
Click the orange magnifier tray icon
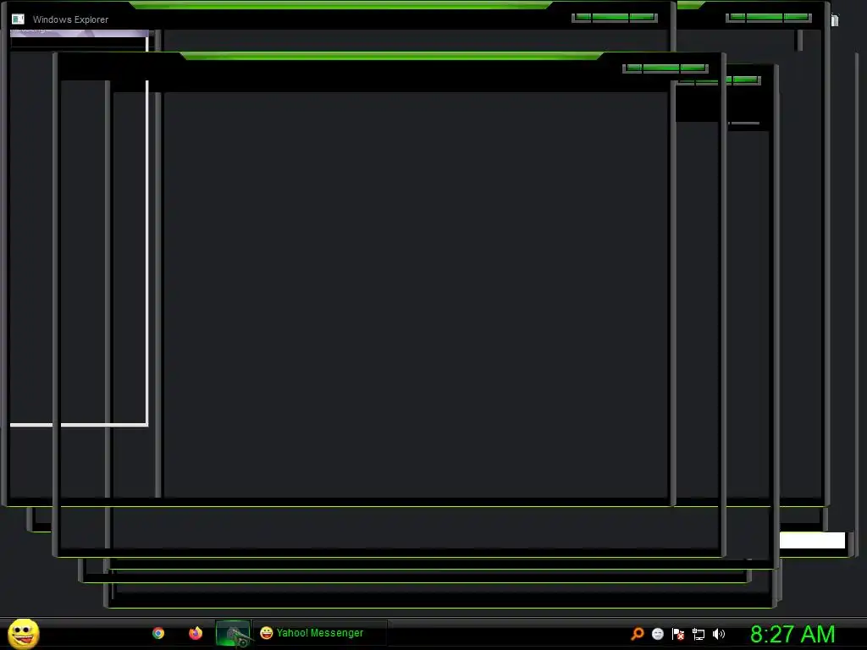638,634
